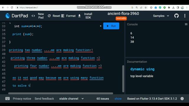Toggle the browser side panel icon

(178, 8)
